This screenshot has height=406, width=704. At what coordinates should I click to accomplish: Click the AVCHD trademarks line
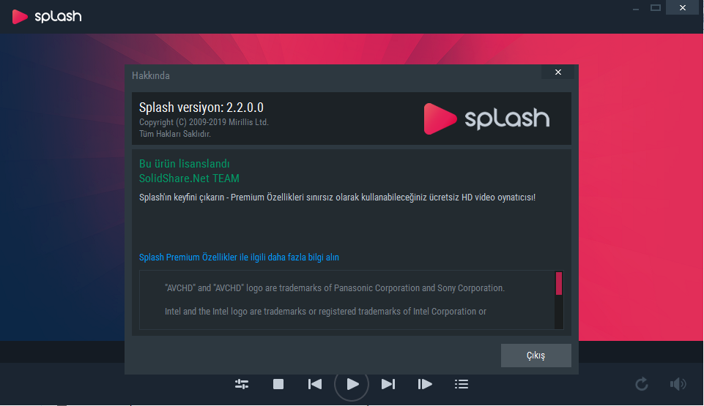coord(335,288)
